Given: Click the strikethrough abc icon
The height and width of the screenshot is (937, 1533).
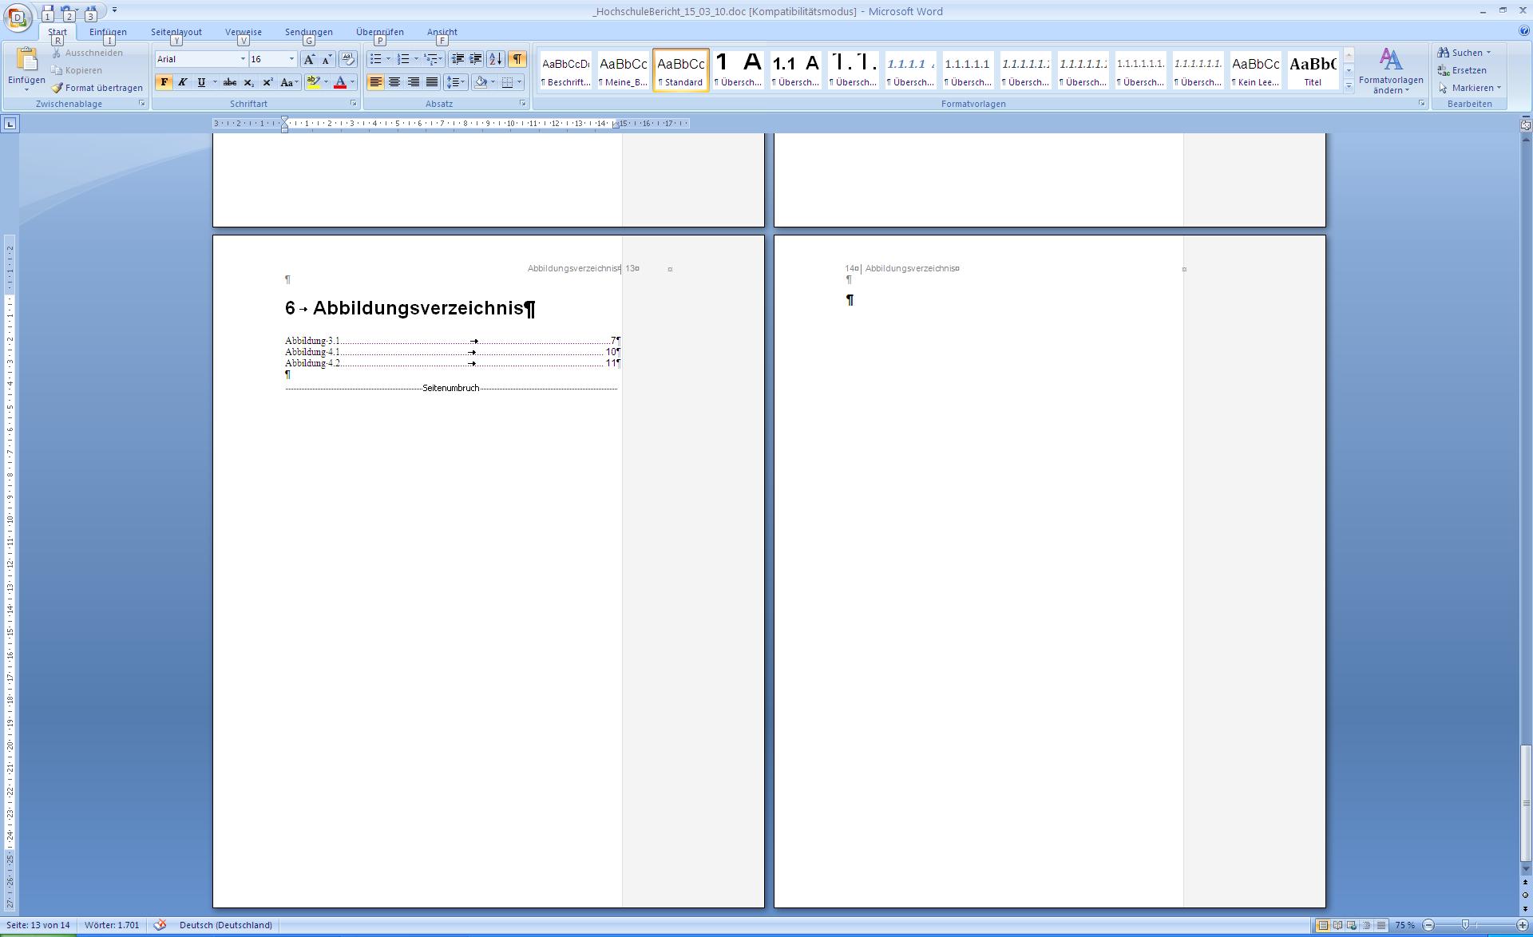Looking at the screenshot, I should tap(230, 82).
